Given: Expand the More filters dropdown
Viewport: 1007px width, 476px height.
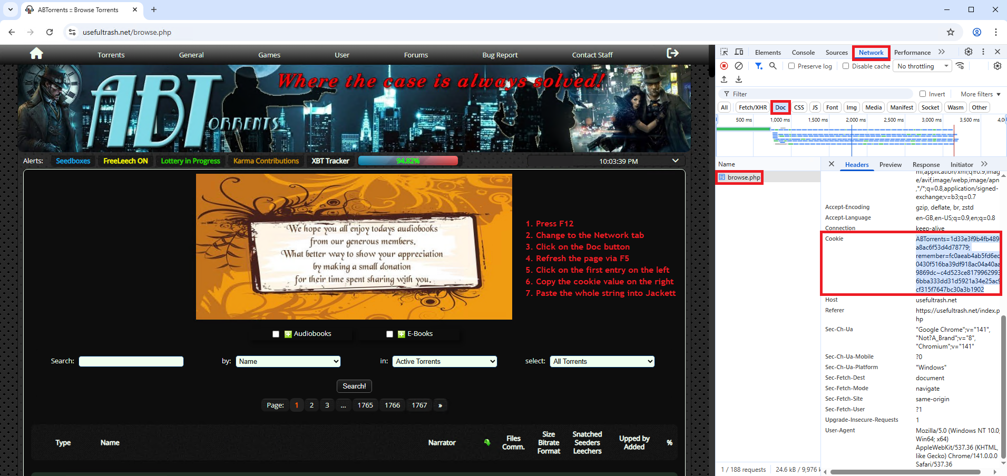Looking at the screenshot, I should [x=980, y=94].
